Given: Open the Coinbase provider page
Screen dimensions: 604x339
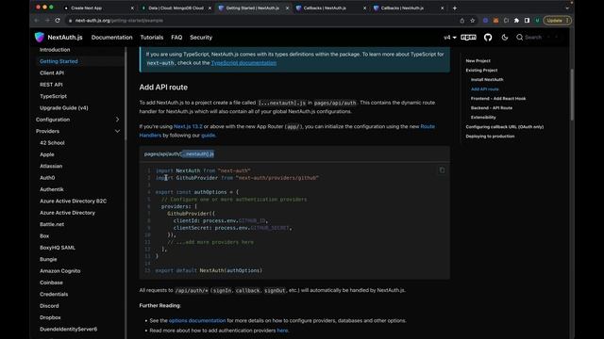Looking at the screenshot, I should [x=51, y=282].
